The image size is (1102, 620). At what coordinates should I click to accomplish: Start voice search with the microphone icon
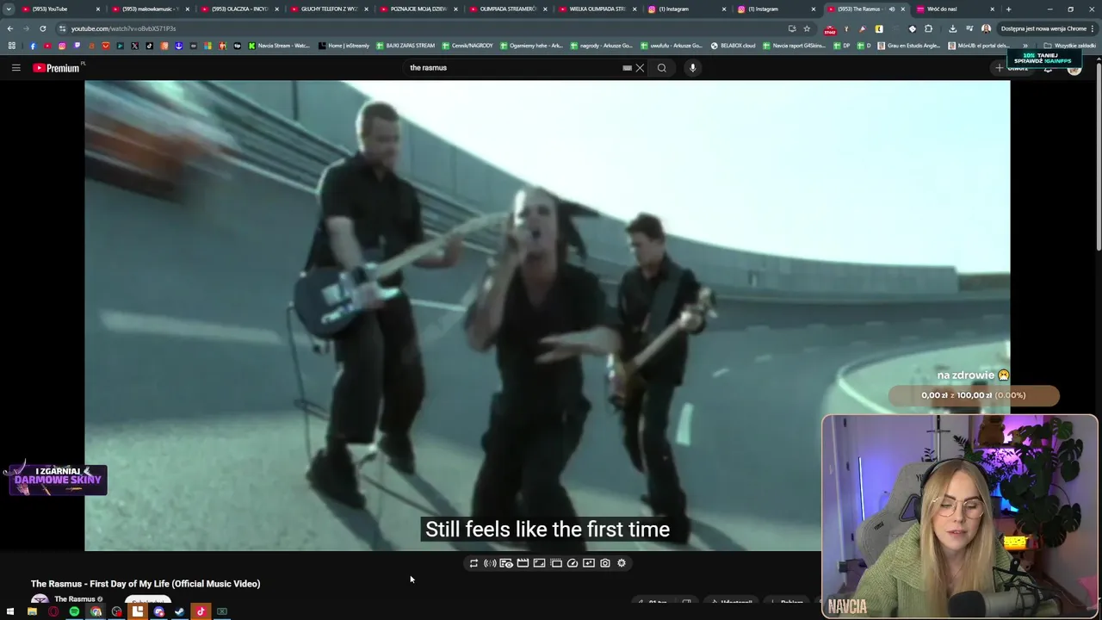[x=692, y=68]
